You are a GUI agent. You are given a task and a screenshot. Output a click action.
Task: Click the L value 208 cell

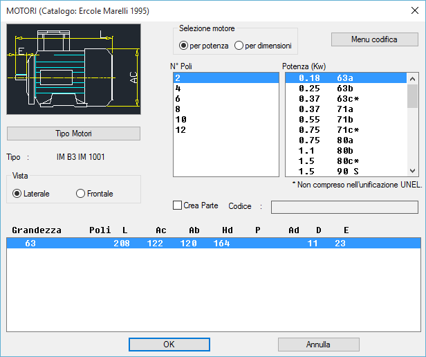coord(122,243)
